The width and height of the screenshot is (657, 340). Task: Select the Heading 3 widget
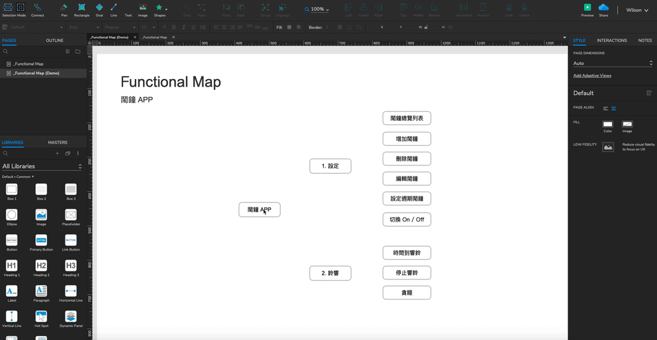[71, 268]
